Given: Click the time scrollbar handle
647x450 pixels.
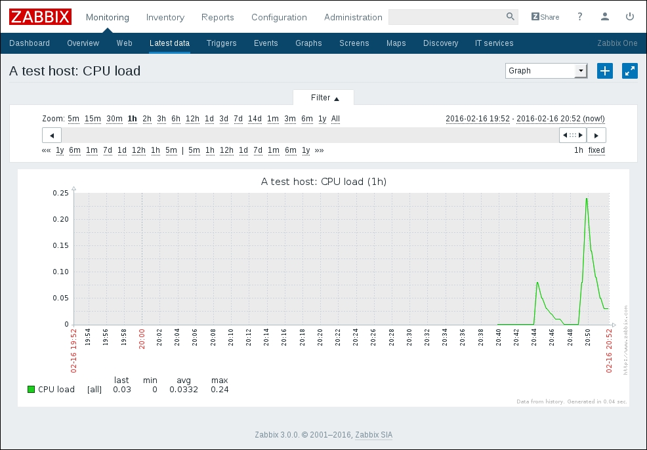Looking at the screenshot, I should pyautogui.click(x=572, y=135).
